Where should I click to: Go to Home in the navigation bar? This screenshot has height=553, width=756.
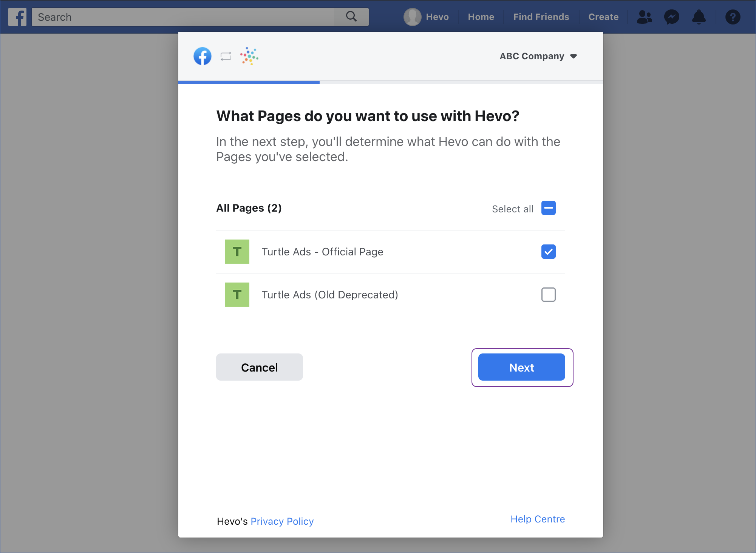click(481, 17)
